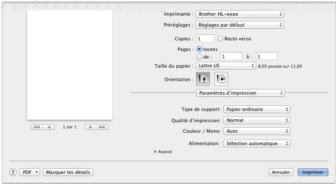The width and height of the screenshot is (336, 184).
Task: Enable the Recto verso checkbox
Action: [x=220, y=39]
